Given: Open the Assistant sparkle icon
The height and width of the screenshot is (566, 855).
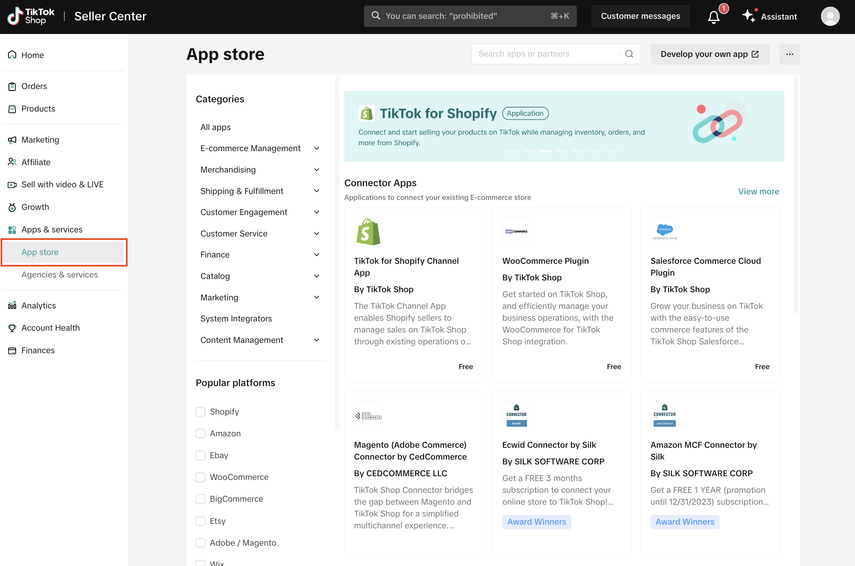Looking at the screenshot, I should pos(749,16).
